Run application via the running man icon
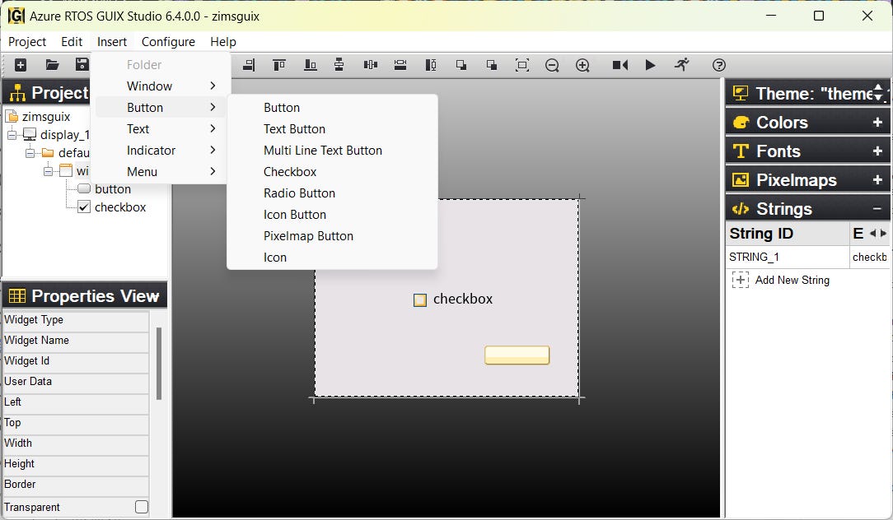This screenshot has width=893, height=520. coord(682,65)
